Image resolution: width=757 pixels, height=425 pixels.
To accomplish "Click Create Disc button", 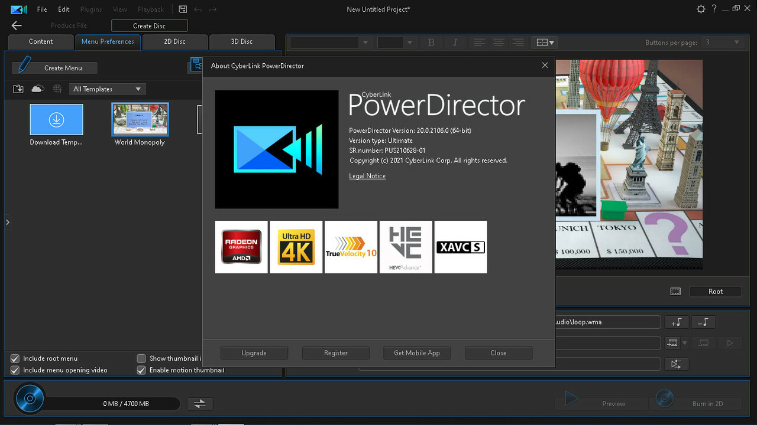I will (x=150, y=25).
